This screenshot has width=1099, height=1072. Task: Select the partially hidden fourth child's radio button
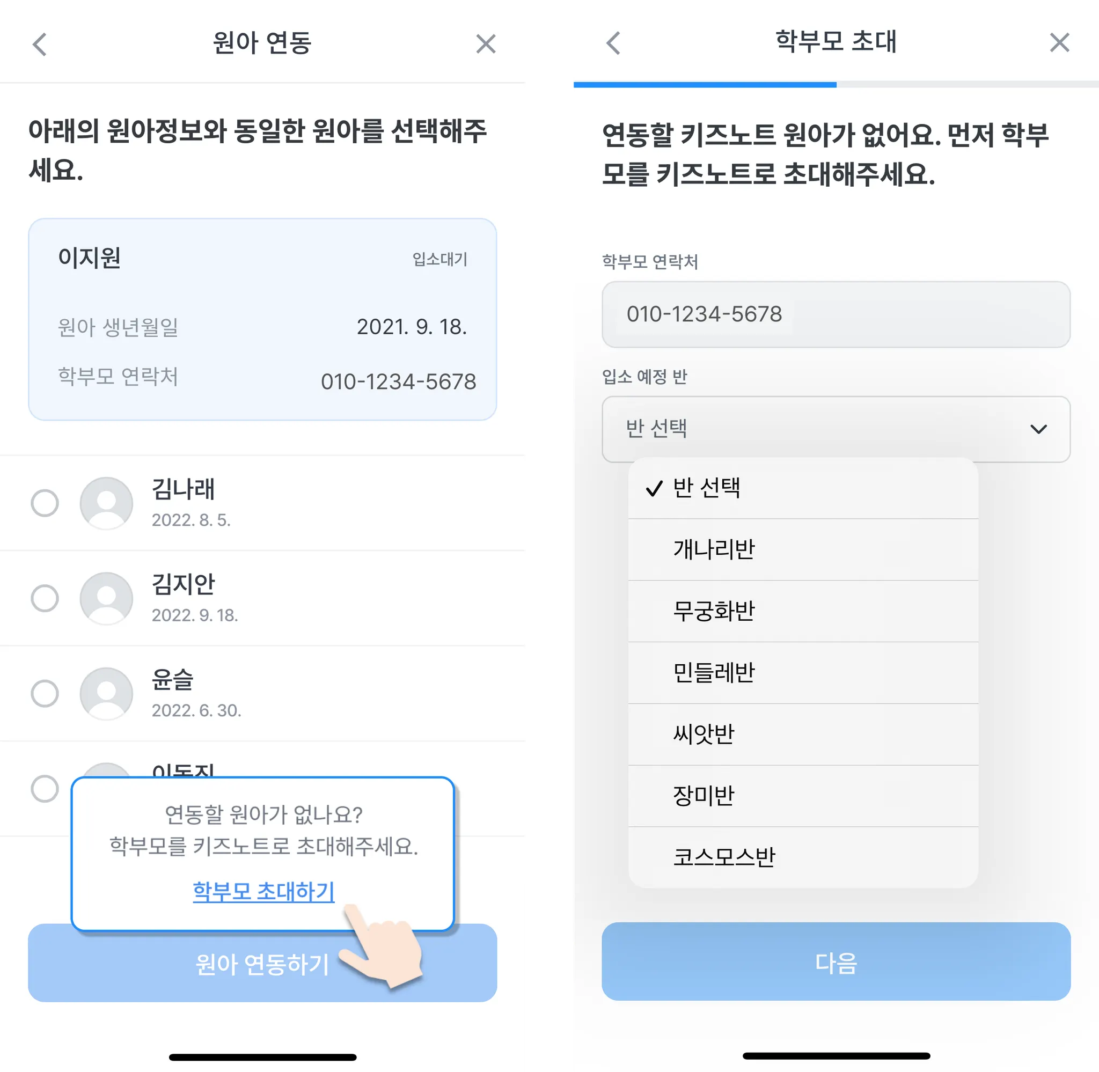point(45,788)
